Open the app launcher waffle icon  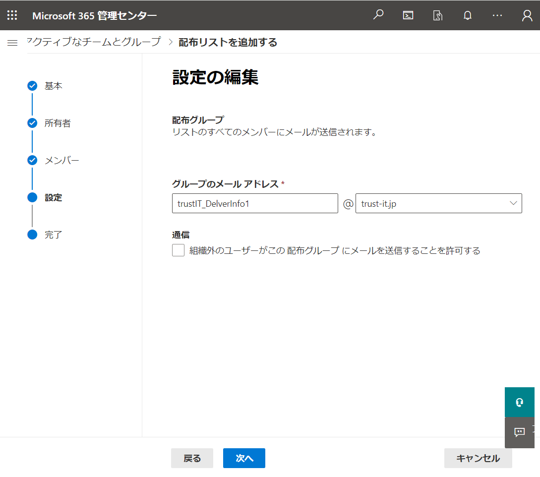point(12,15)
